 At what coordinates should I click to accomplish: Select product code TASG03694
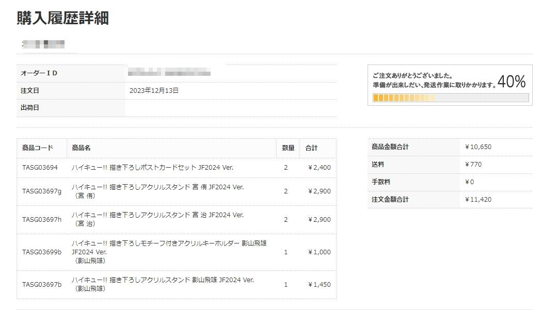point(40,167)
